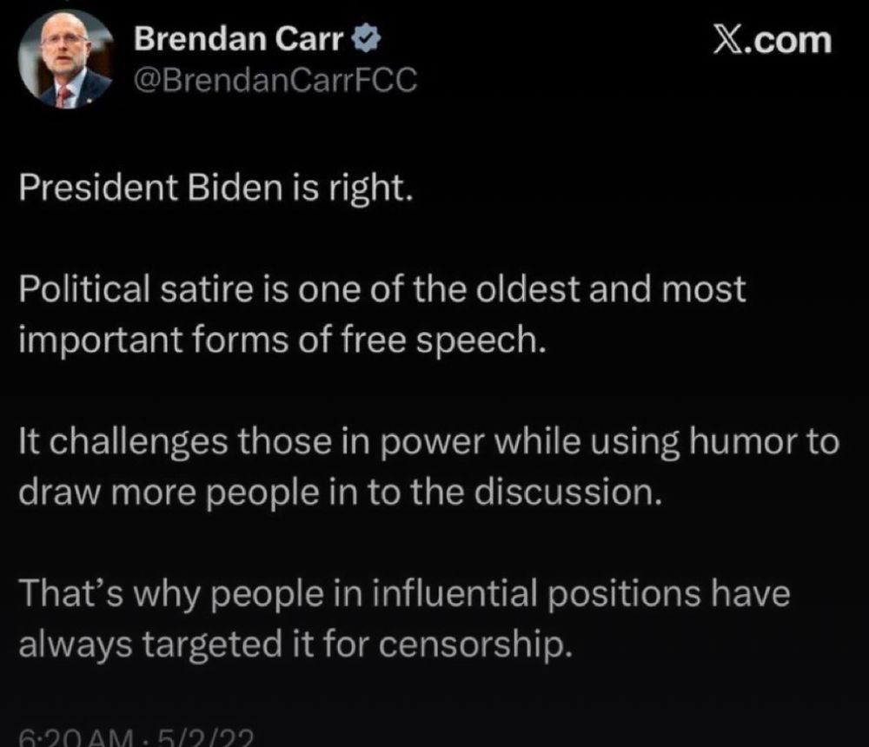Click the line starting "Political satire is one"
Screen dimensions: 869x747
[x=382, y=289]
